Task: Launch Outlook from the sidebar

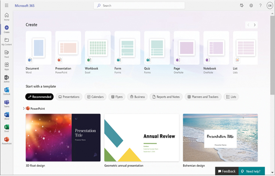Action: pyautogui.click(x=7, y=91)
